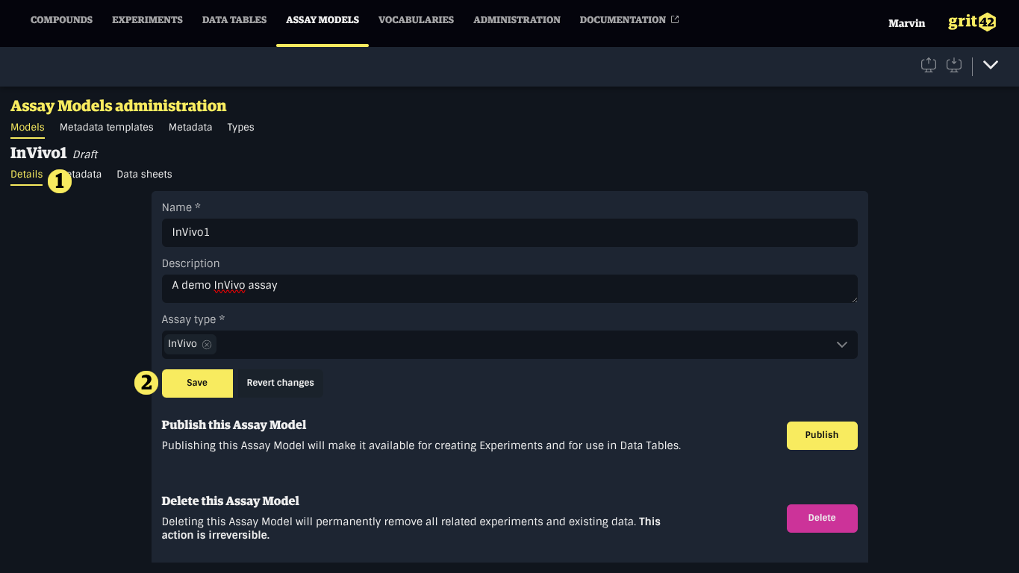Select the Details sub-tab
The height and width of the screenshot is (573, 1019).
(x=26, y=175)
